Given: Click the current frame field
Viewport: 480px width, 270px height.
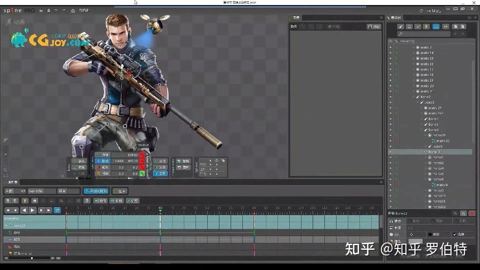Looking at the screenshot, I should (x=21, y=191).
